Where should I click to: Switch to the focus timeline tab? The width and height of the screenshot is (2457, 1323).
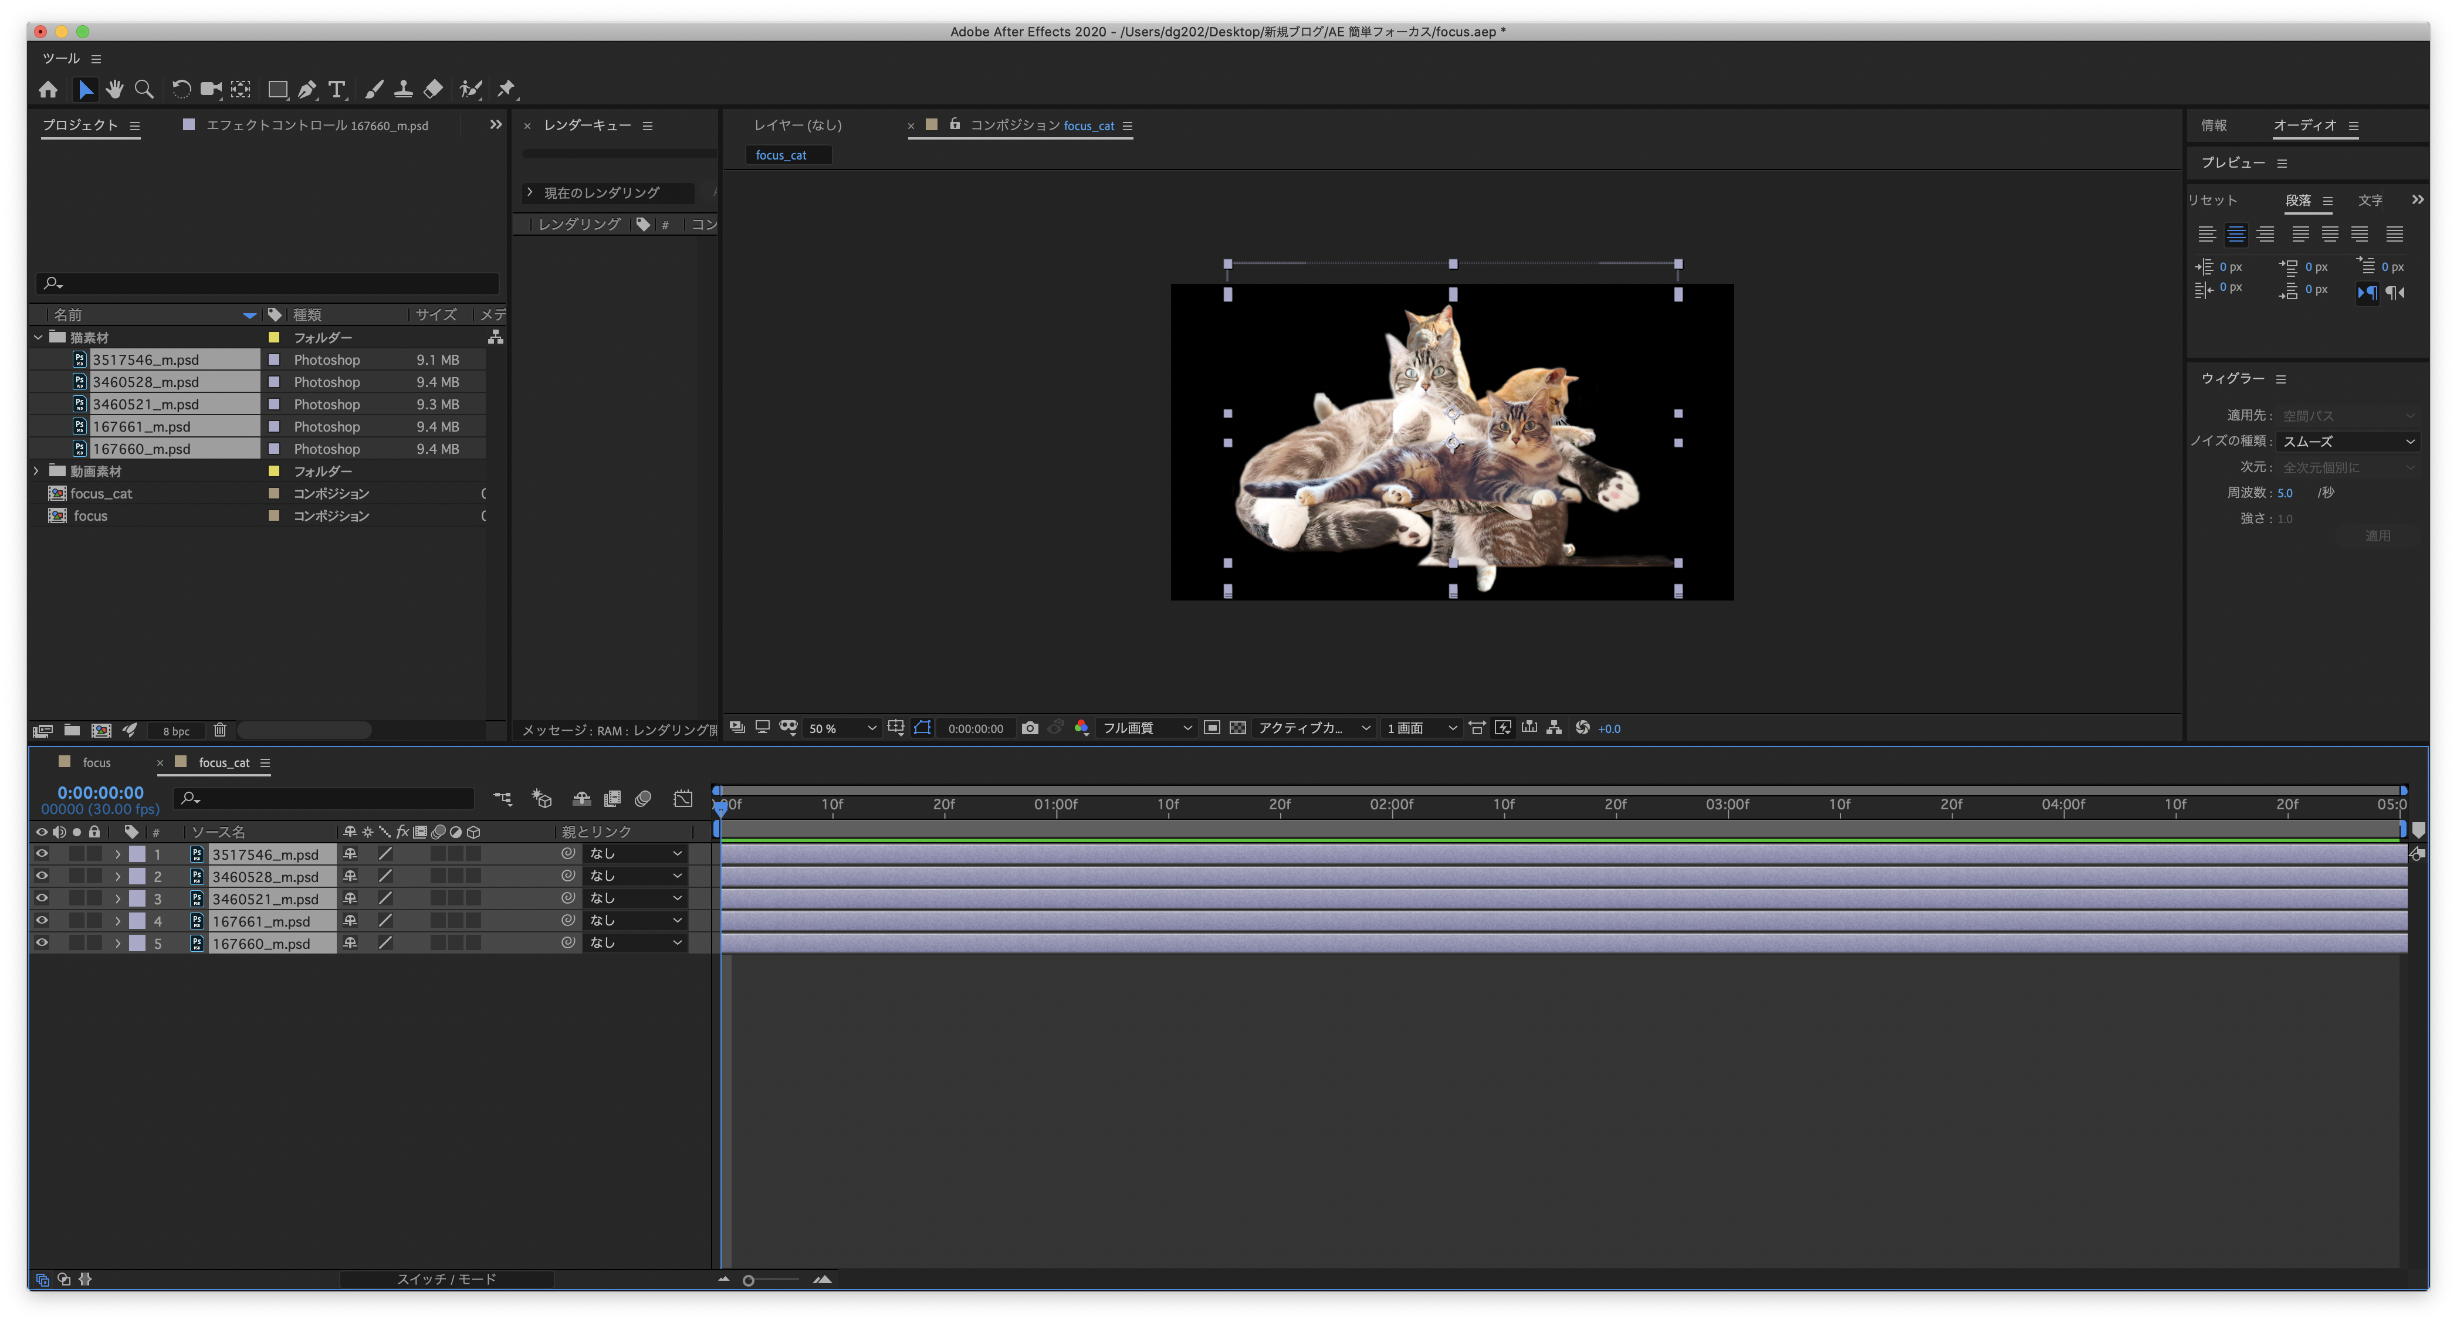tap(96, 762)
